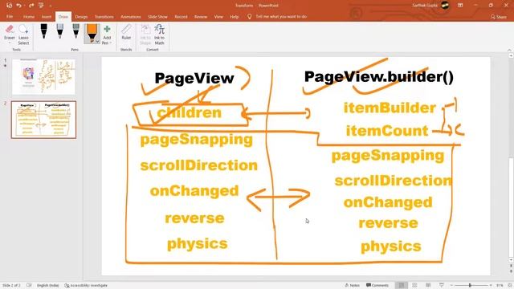Click the PageView title text on slide
Image resolution: width=514 pixels, height=289 pixels.
pyautogui.click(x=194, y=79)
